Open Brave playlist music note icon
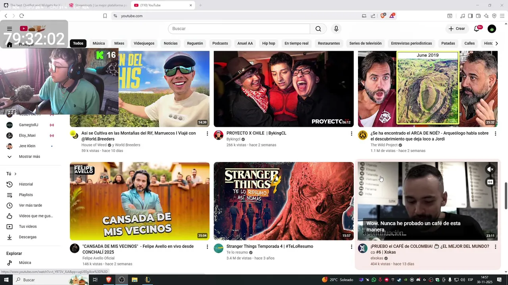The height and width of the screenshot is (285, 508). pos(462,16)
